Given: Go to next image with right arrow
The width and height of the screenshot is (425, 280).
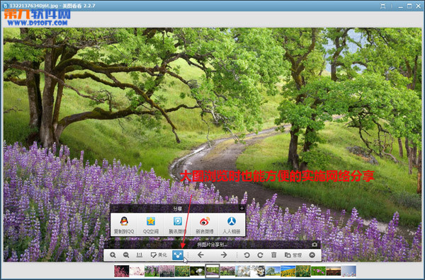Looking at the screenshot, I should tap(224, 255).
